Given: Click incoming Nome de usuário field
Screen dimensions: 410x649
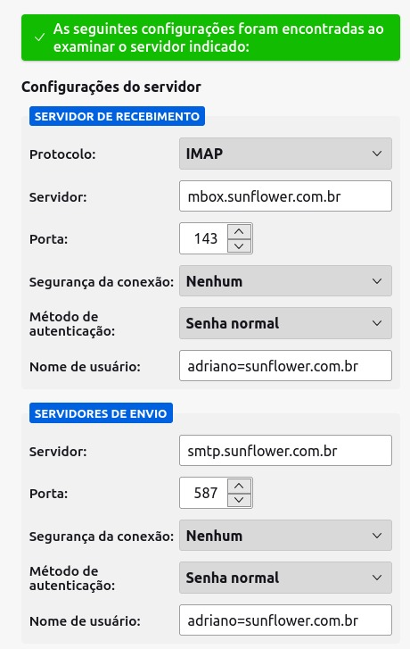Looking at the screenshot, I should point(285,366).
